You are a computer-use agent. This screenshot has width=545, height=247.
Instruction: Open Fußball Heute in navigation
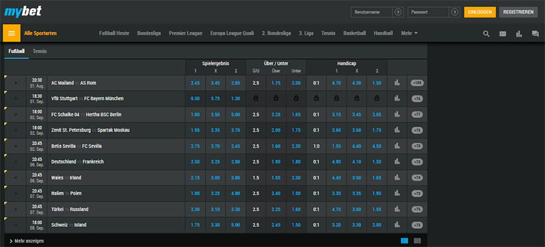[x=114, y=33]
